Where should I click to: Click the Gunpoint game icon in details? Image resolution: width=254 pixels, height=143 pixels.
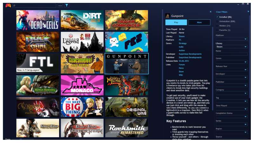pyautogui.click(x=168, y=16)
